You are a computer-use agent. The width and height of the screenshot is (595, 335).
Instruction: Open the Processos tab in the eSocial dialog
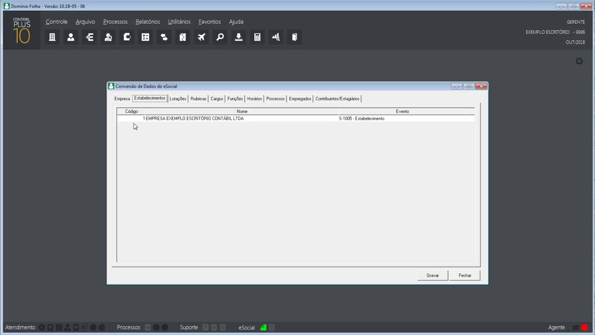(x=276, y=99)
